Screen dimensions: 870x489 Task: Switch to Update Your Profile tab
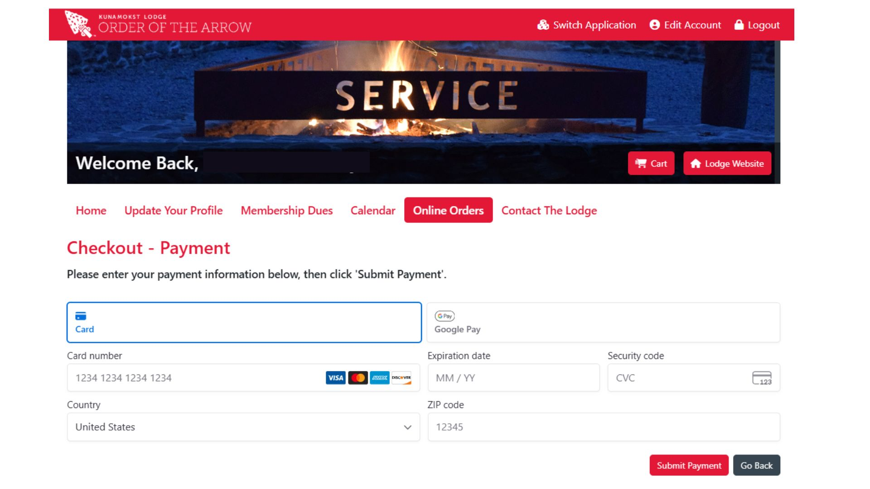coord(174,211)
